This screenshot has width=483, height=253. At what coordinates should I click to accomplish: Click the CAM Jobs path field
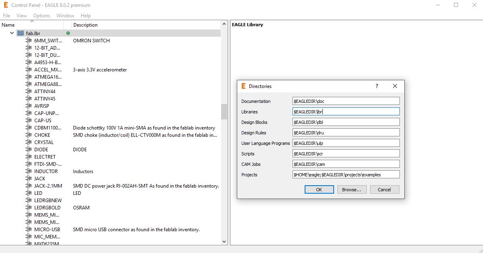(346, 164)
